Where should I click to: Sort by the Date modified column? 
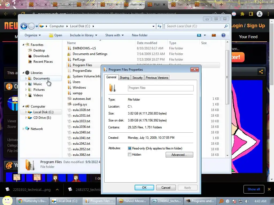click(x=147, y=43)
